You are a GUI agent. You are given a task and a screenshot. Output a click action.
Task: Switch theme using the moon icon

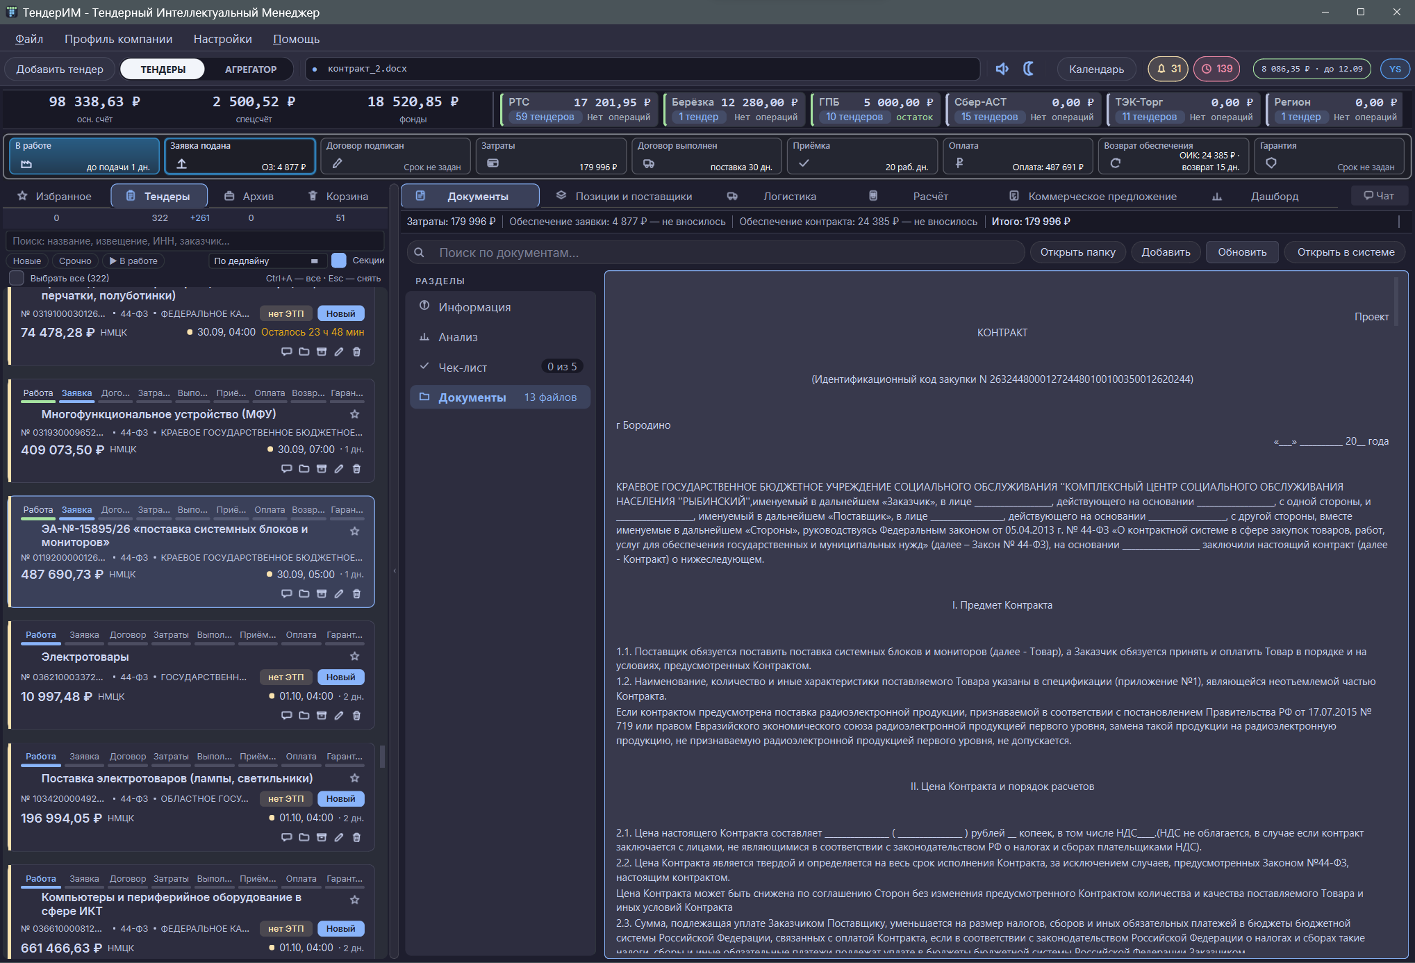(1029, 69)
